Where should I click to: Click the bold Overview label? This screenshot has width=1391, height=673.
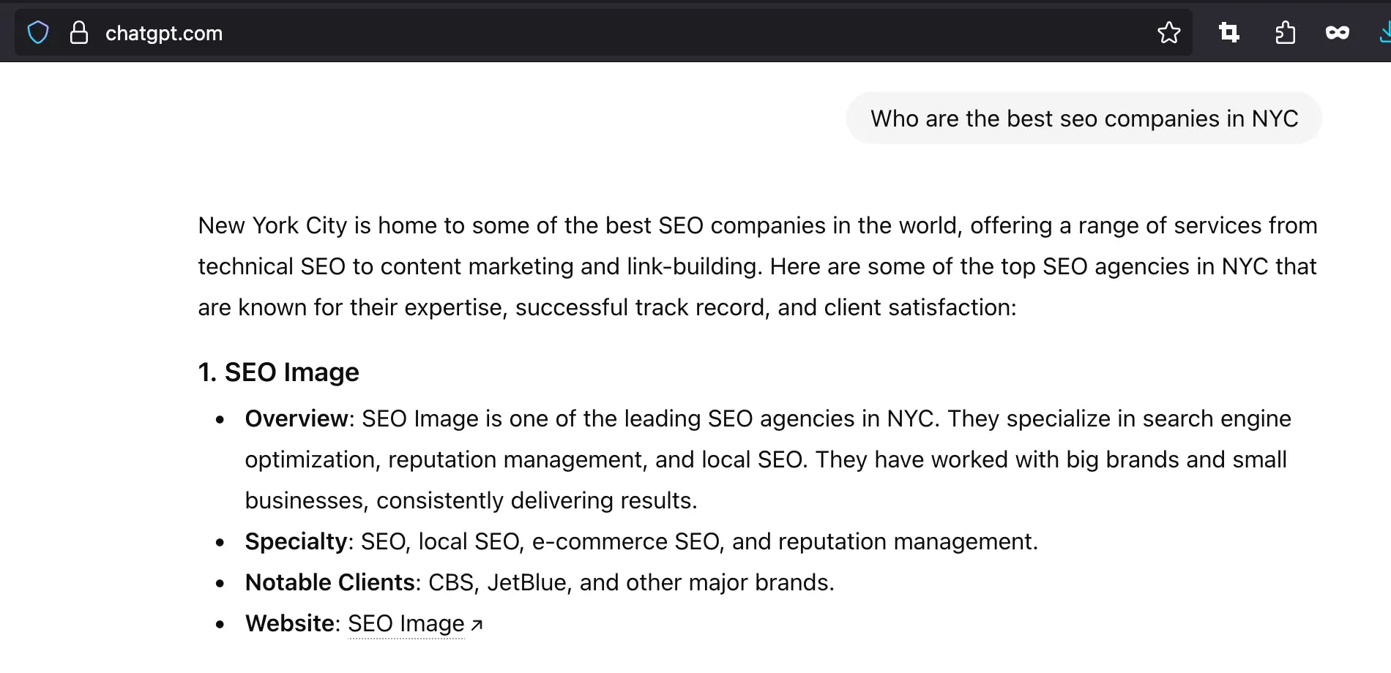click(x=296, y=418)
